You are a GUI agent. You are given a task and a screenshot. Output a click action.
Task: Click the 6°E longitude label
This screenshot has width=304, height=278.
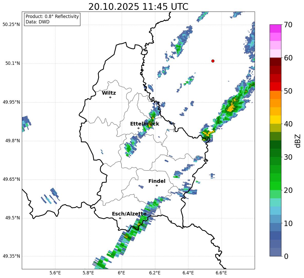coord(121,273)
